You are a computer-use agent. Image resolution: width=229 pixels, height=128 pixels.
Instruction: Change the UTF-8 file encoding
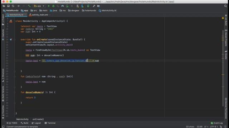214,127
